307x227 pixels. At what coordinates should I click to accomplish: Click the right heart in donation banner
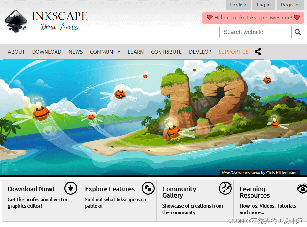coord(297,18)
